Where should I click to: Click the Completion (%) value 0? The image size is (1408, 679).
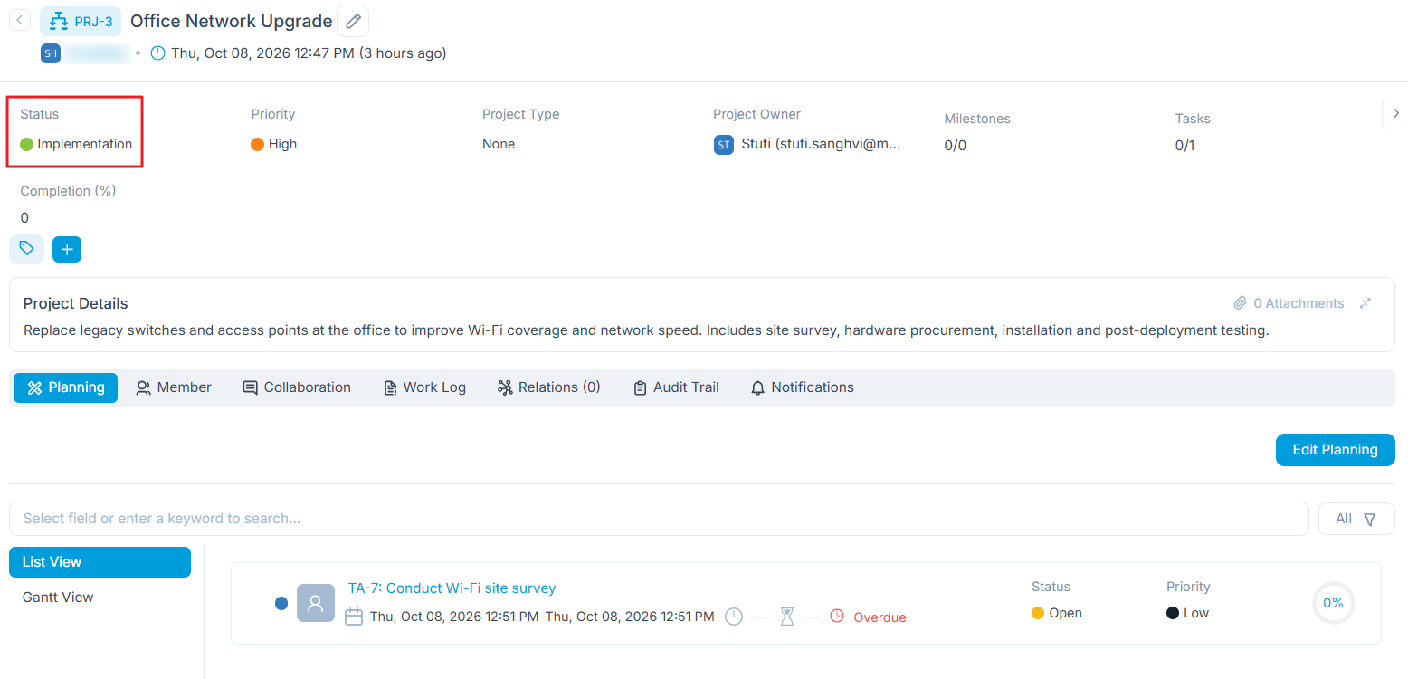[x=24, y=218]
